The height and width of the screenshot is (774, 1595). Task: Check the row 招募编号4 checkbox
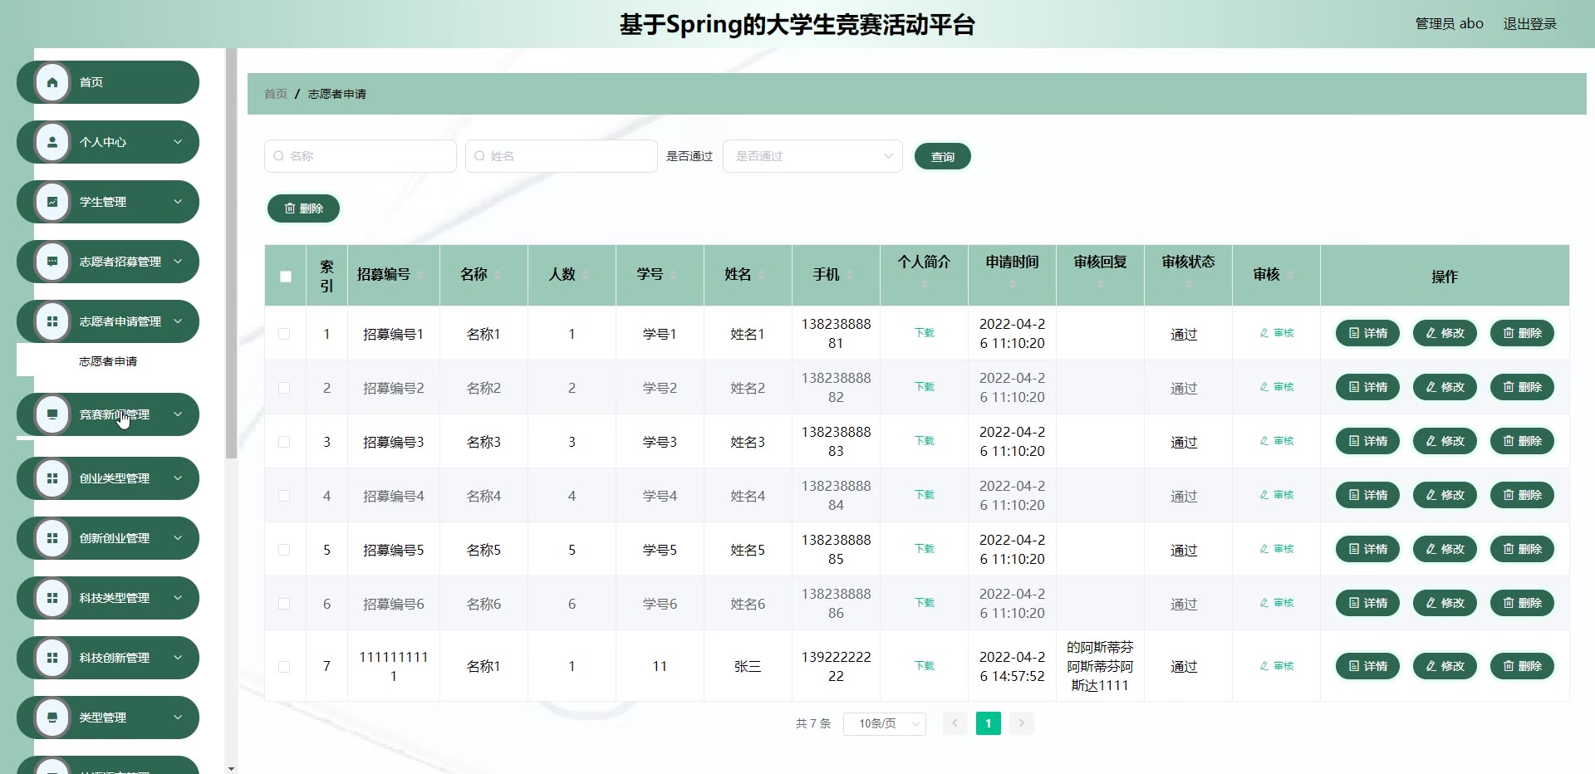pyautogui.click(x=284, y=496)
